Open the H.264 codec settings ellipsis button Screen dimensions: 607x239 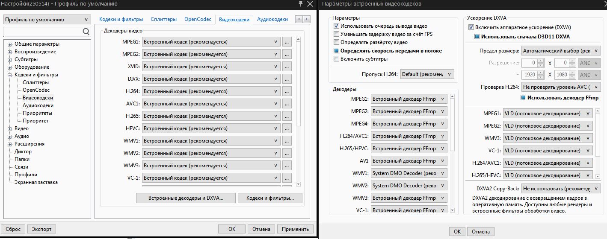(287, 91)
